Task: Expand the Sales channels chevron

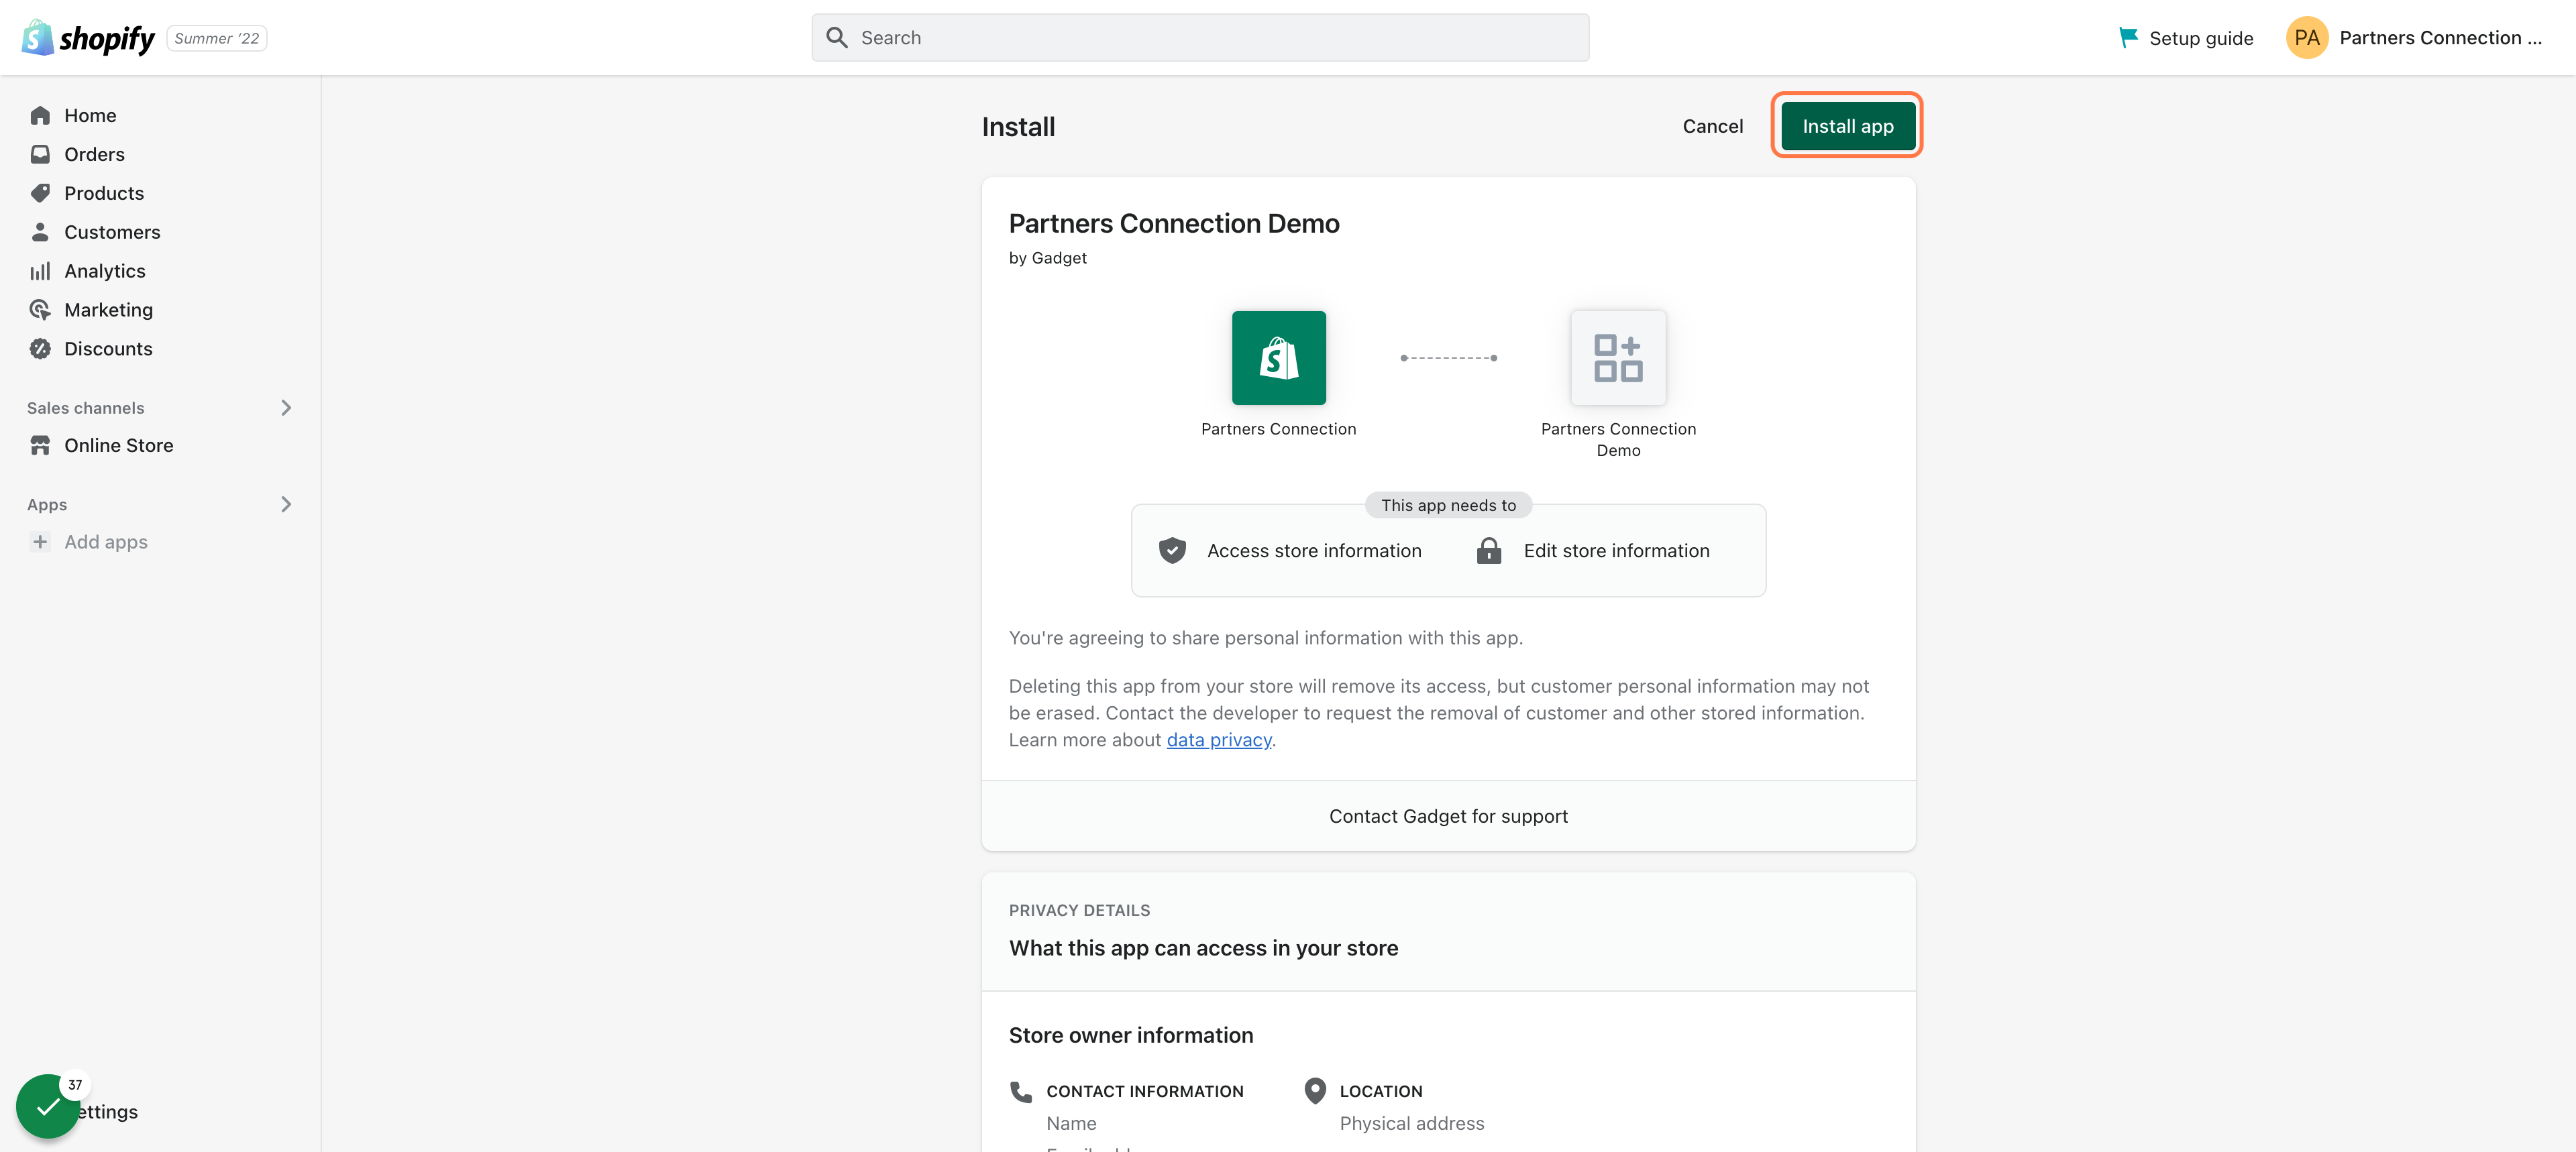Action: click(286, 408)
